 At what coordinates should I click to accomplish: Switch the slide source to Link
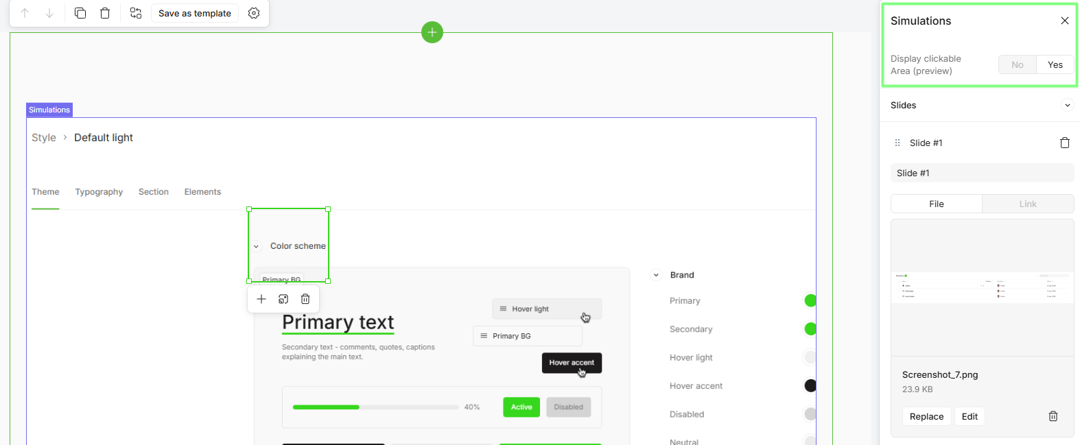tap(1027, 204)
